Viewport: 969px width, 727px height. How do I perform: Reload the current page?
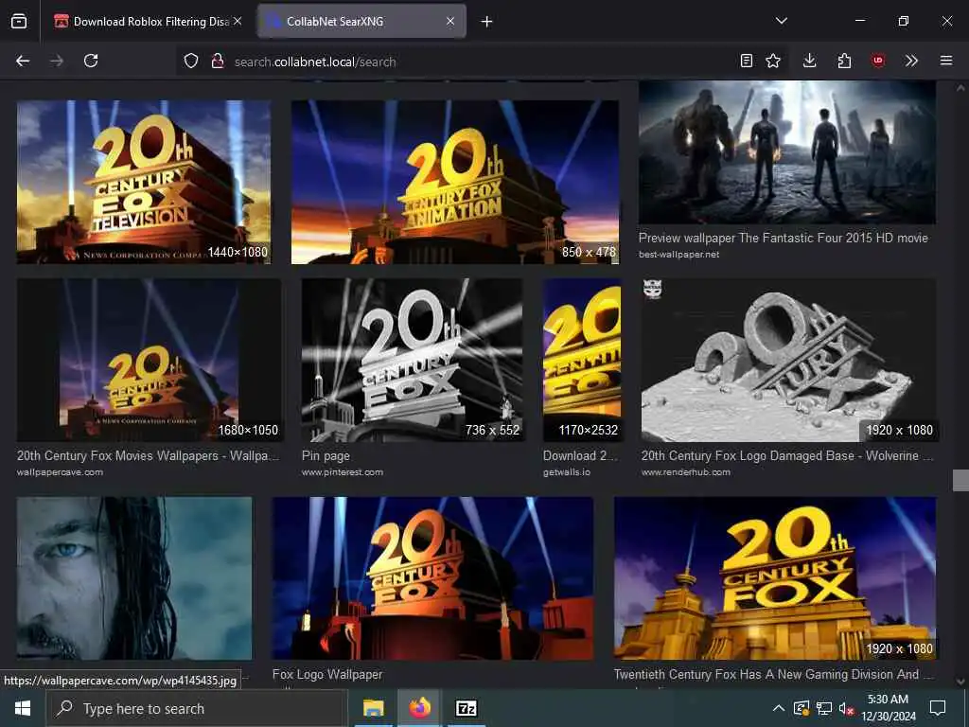(x=91, y=62)
